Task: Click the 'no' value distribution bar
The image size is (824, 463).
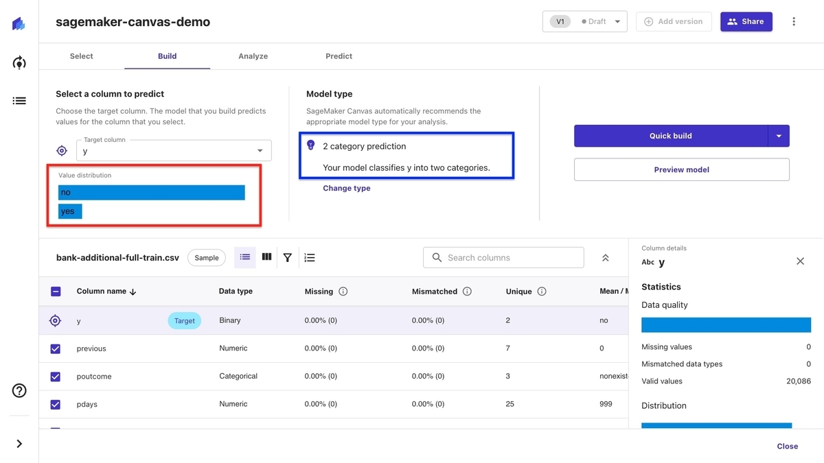Action: (x=152, y=192)
